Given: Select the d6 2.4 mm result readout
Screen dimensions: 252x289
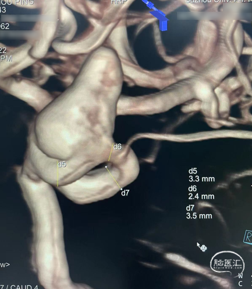Looking at the screenshot, I should tap(201, 193).
